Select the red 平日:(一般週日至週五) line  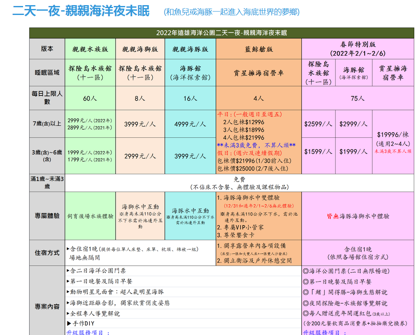point(250,114)
